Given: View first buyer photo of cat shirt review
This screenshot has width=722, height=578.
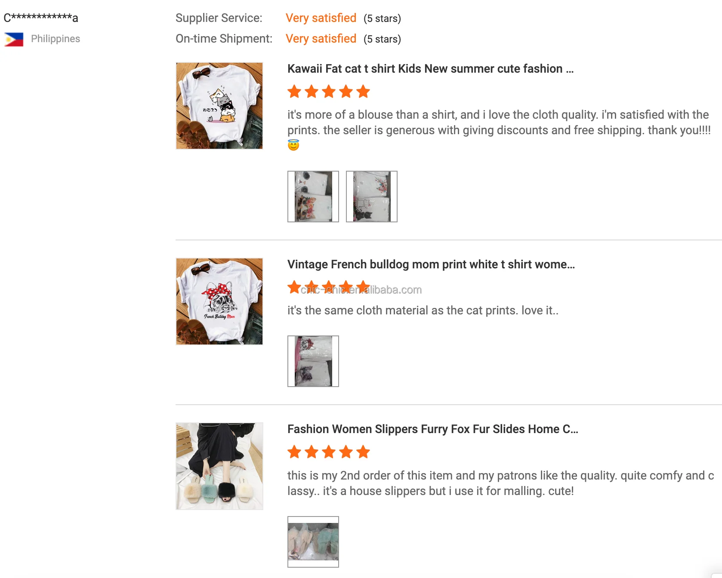Looking at the screenshot, I should (x=313, y=197).
